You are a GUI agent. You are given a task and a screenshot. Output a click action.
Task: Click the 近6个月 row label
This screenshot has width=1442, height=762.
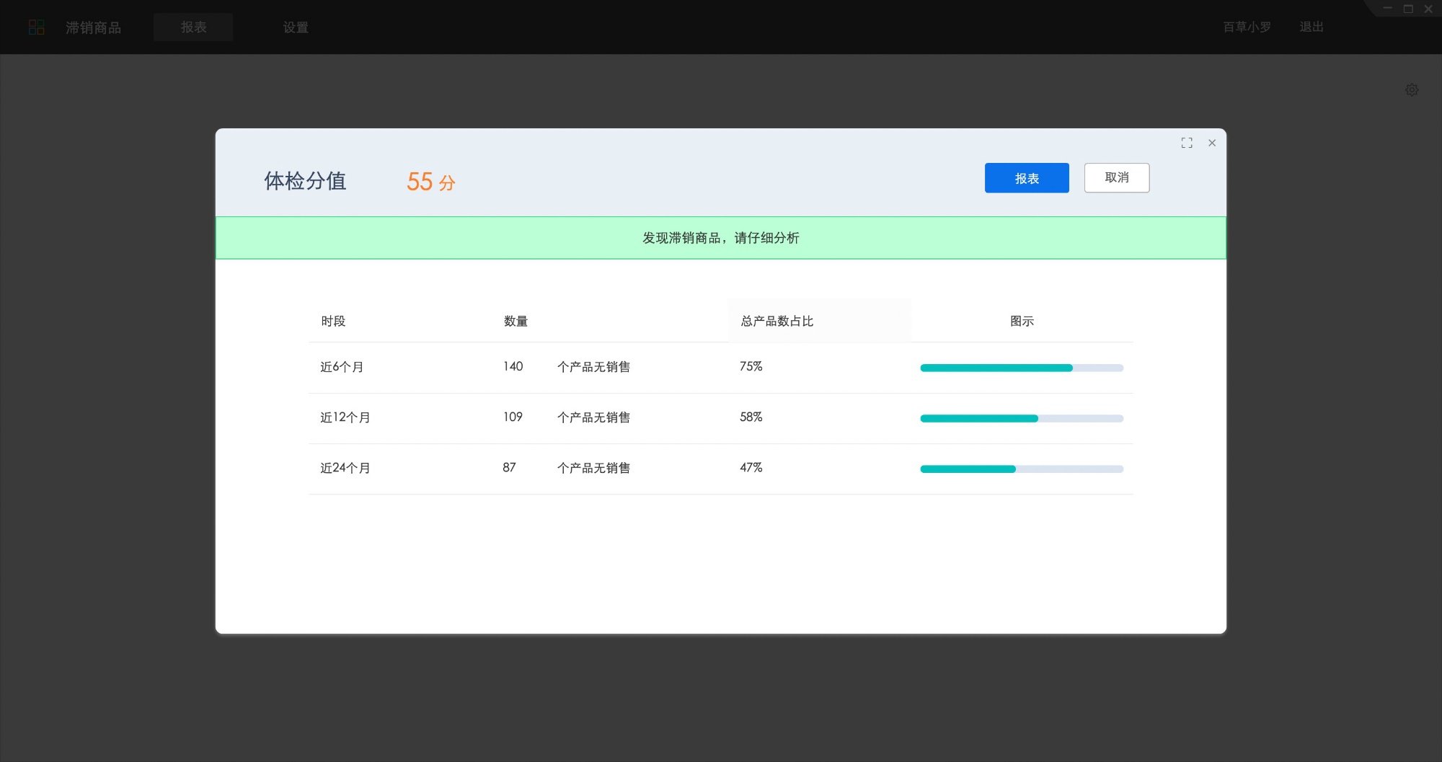342,367
